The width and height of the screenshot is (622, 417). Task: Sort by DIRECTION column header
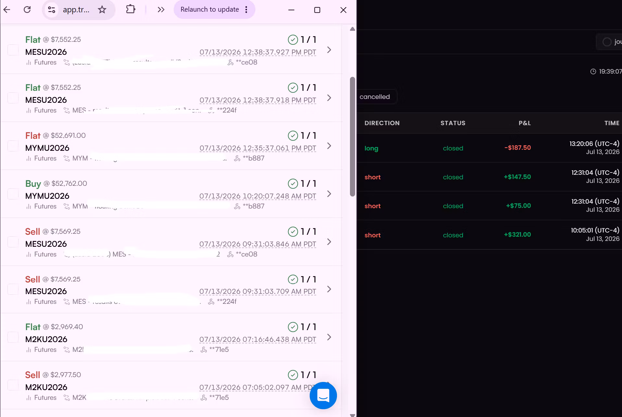(382, 123)
